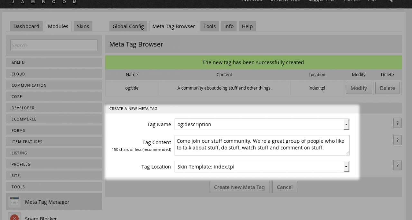Viewport: 412px width, 220px height.
Task: Expand the FORMS module category
Action: [54, 130]
